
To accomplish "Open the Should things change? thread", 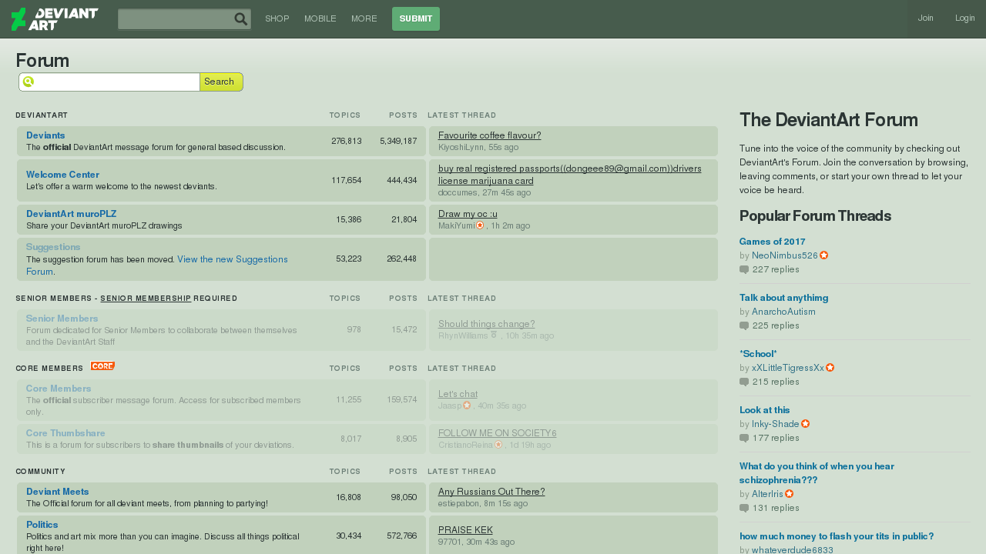I will point(487,324).
